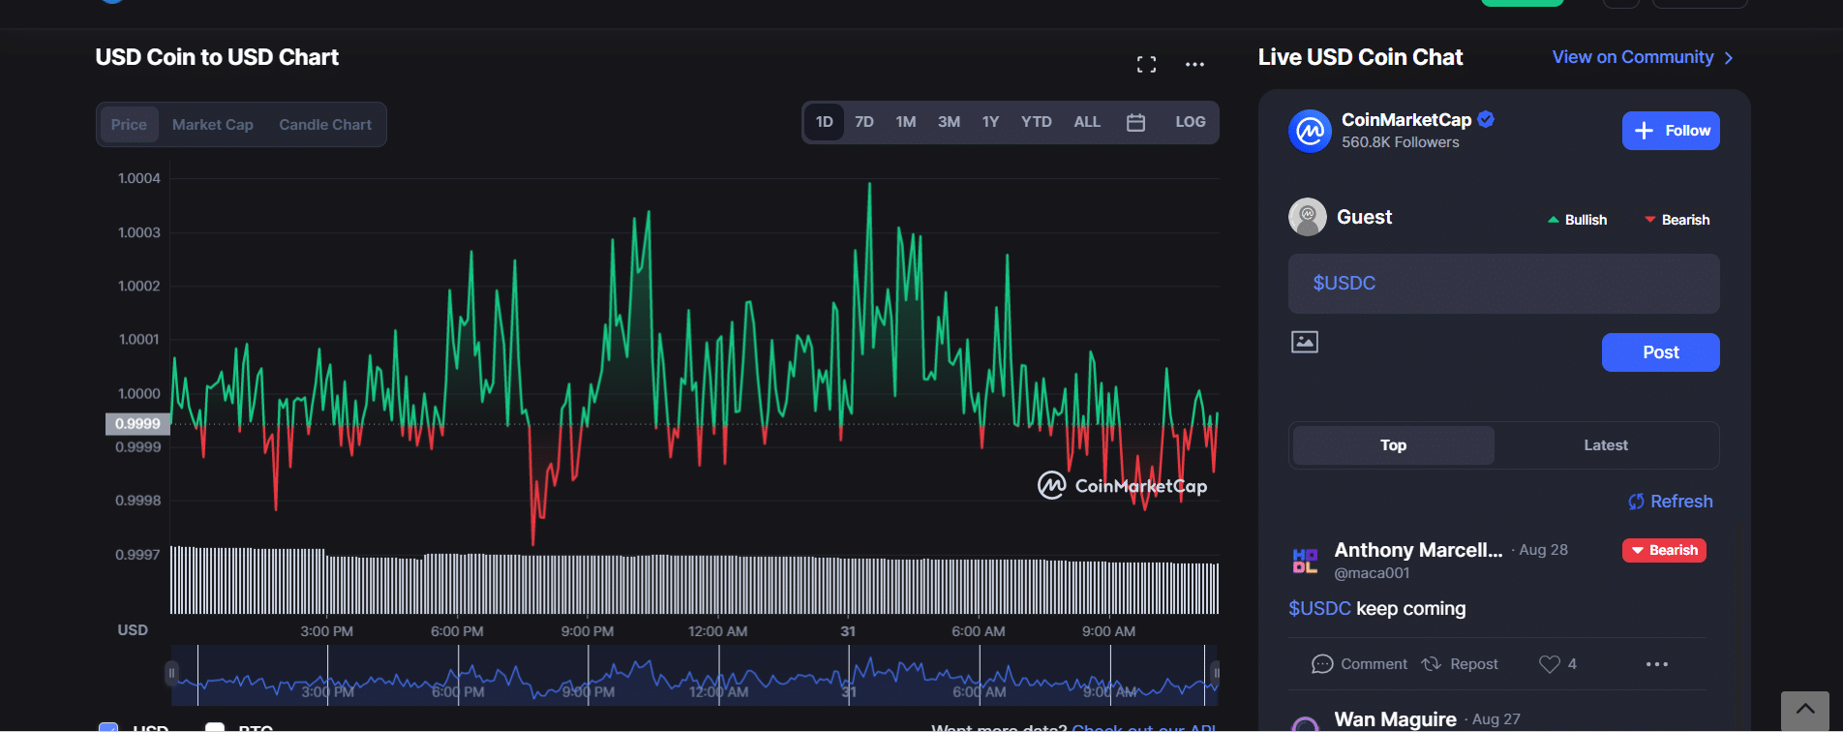Follow the CoinMarketCap account
The width and height of the screenshot is (1843, 732).
click(1671, 131)
